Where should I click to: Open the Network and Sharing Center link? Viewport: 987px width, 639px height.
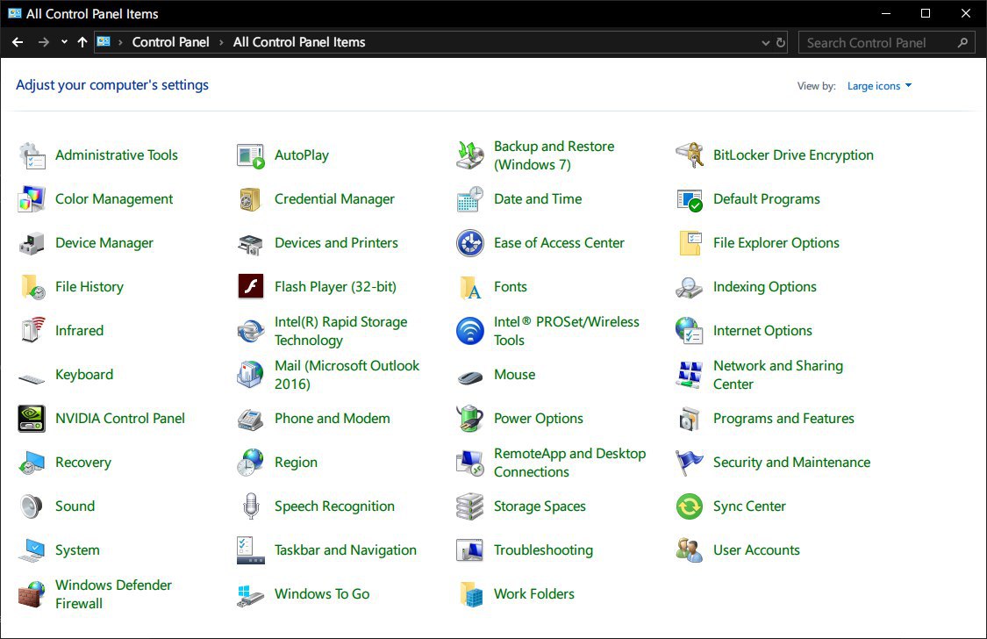pos(778,375)
